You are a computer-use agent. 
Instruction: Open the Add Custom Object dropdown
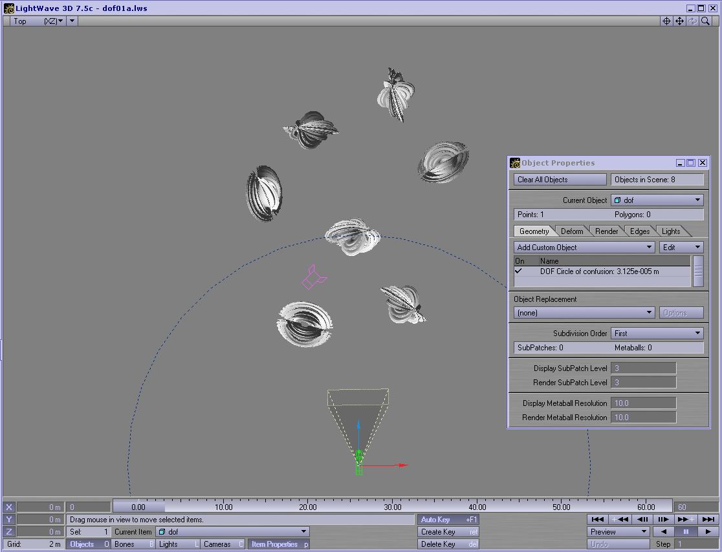click(584, 248)
